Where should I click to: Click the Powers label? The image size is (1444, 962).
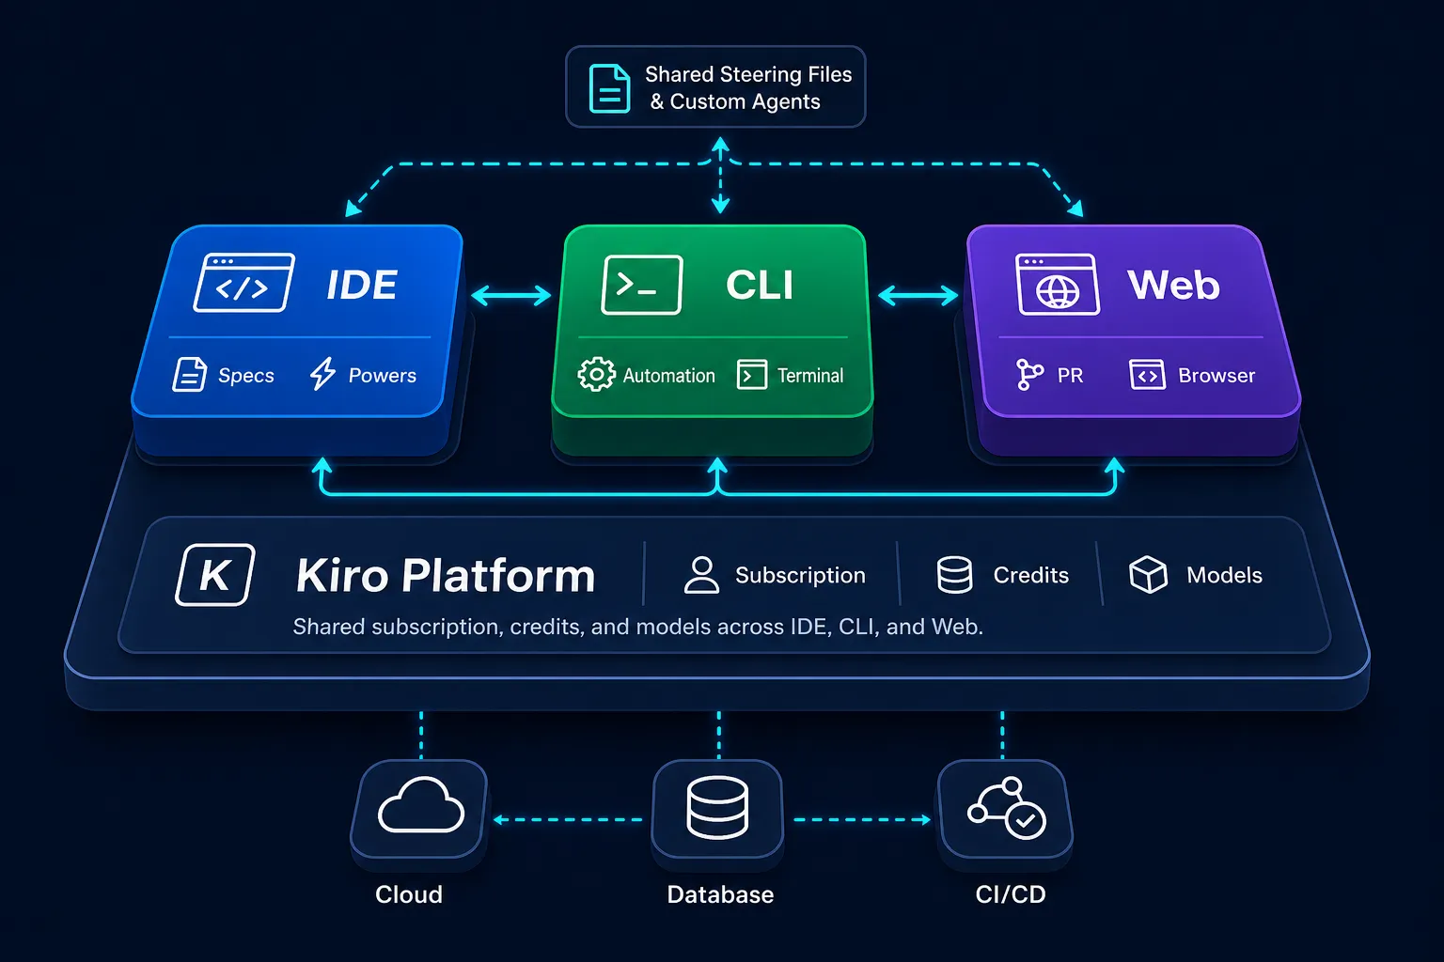[383, 375]
